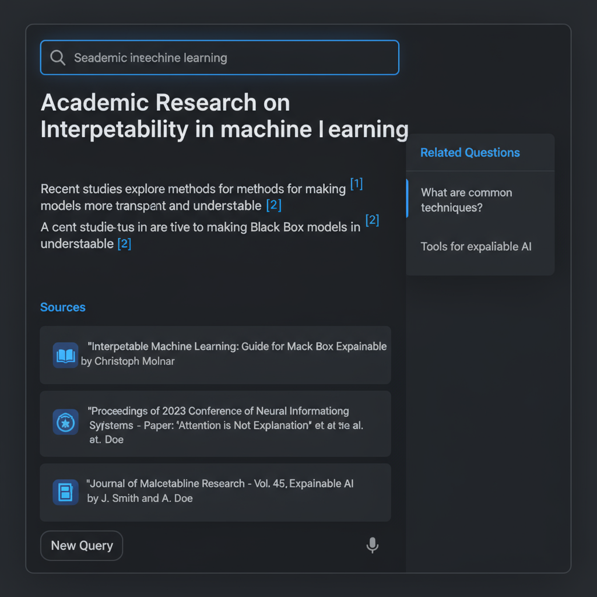Viewport: 597px width, 597px height.
Task: Open citation [2] after 'Black Box models in'
Action: pos(372,220)
